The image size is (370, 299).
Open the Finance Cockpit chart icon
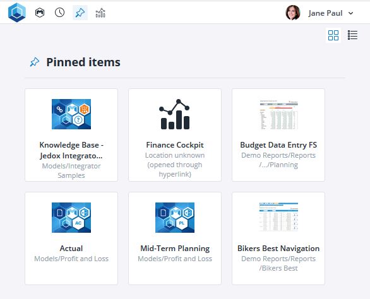[x=175, y=114]
